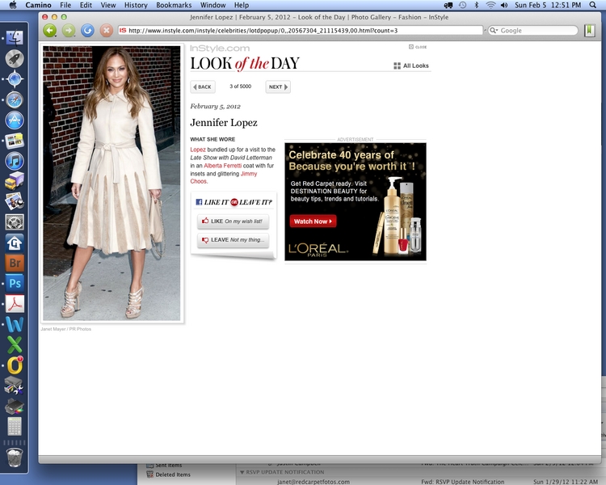Open Outlook with badge in the Dock
The width and height of the screenshot is (606, 485).
[15, 365]
